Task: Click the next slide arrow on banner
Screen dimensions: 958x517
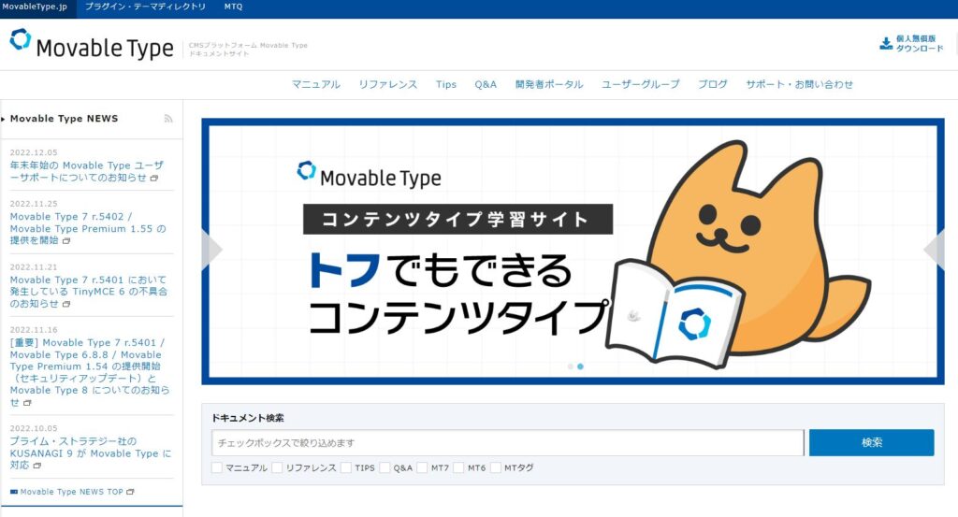Action: click(x=935, y=249)
